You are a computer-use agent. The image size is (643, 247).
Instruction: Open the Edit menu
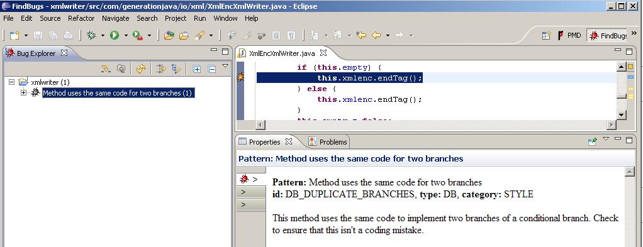pos(26,18)
